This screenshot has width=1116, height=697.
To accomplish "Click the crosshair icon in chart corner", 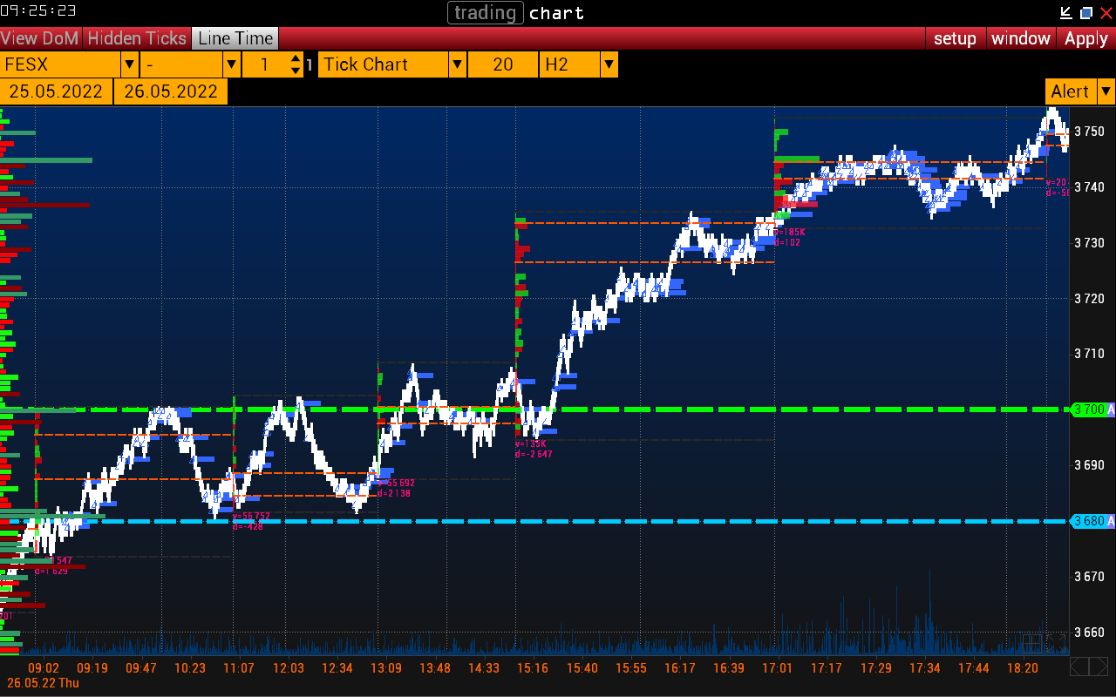I will click(x=1032, y=644).
